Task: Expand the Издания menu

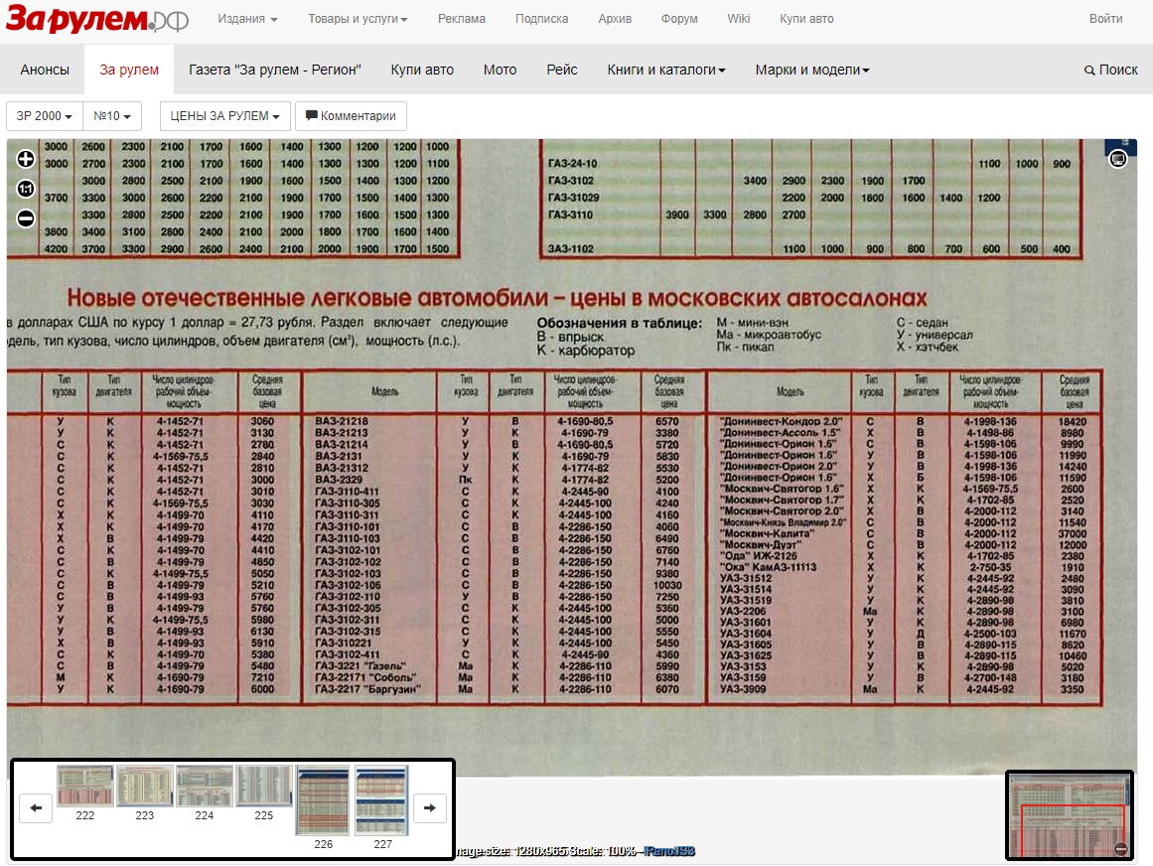Action: tap(248, 19)
